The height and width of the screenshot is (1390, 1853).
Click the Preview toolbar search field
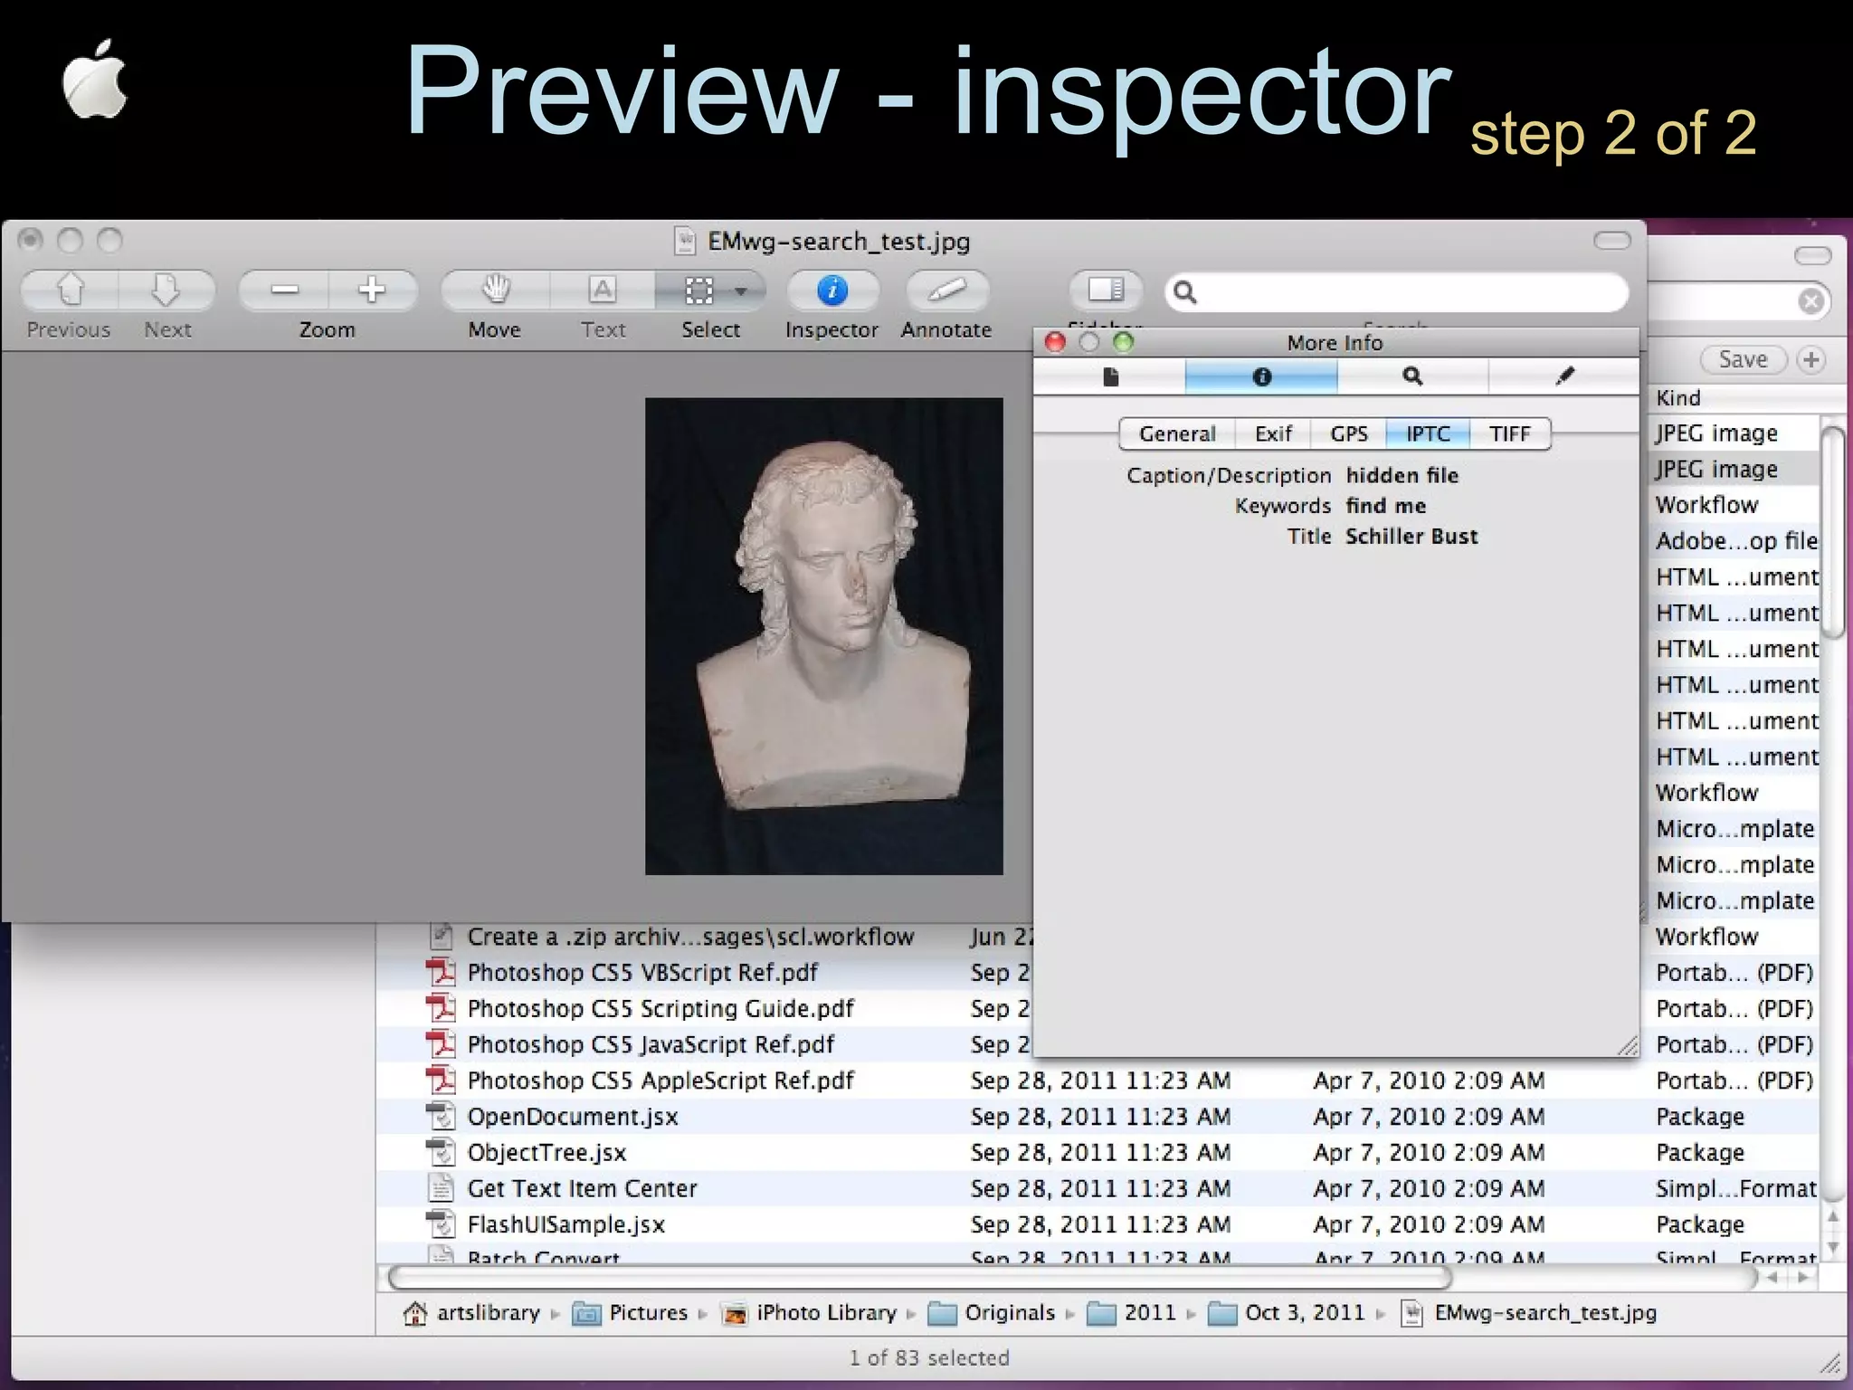[1397, 292]
